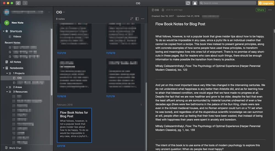This screenshot has width=275, height=151.
Task: Click the CIG notebook label in the note header
Action: click(157, 10)
